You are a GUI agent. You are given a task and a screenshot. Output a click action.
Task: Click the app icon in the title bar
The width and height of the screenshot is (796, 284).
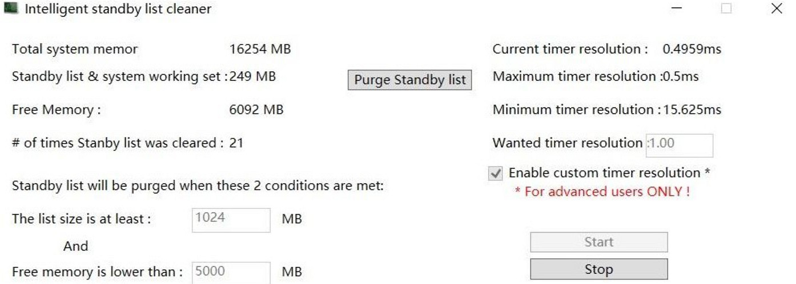(x=11, y=9)
